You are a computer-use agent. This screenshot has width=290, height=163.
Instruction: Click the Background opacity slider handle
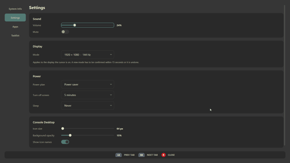70,135
